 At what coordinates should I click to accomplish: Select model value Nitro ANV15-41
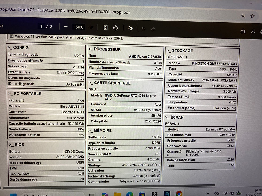(x=72, y=107)
